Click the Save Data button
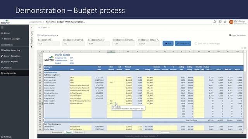 (x=183, y=43)
